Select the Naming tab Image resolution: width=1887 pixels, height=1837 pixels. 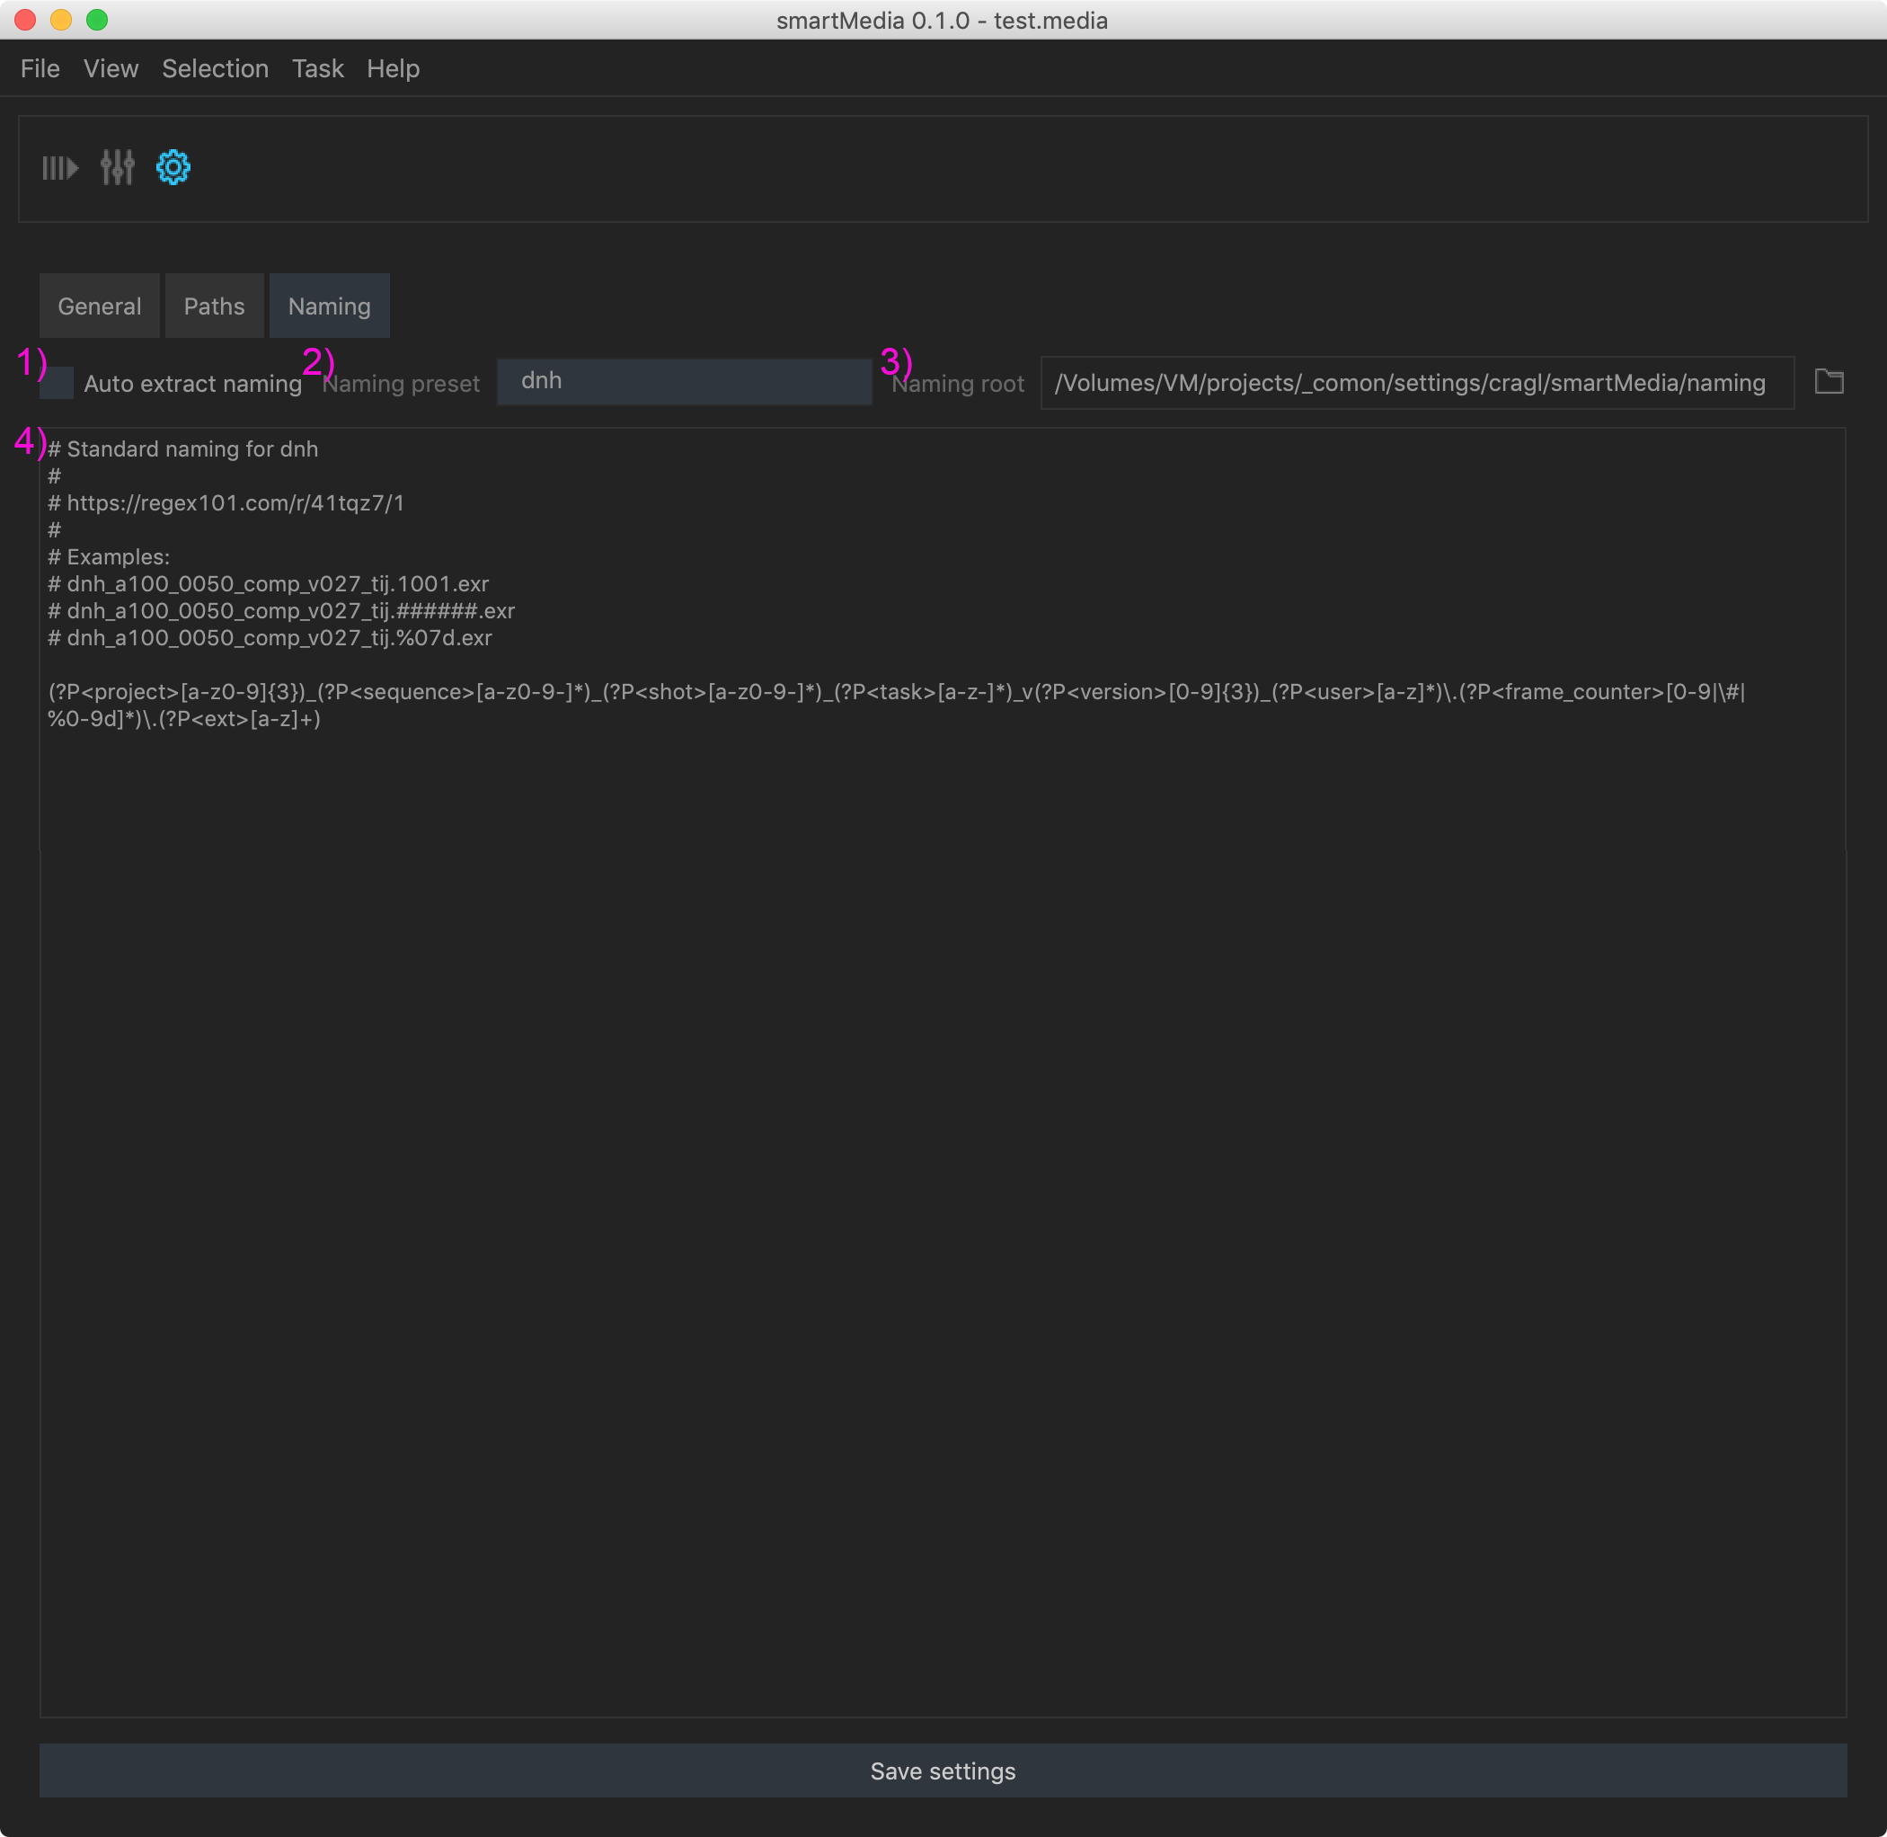(x=329, y=306)
